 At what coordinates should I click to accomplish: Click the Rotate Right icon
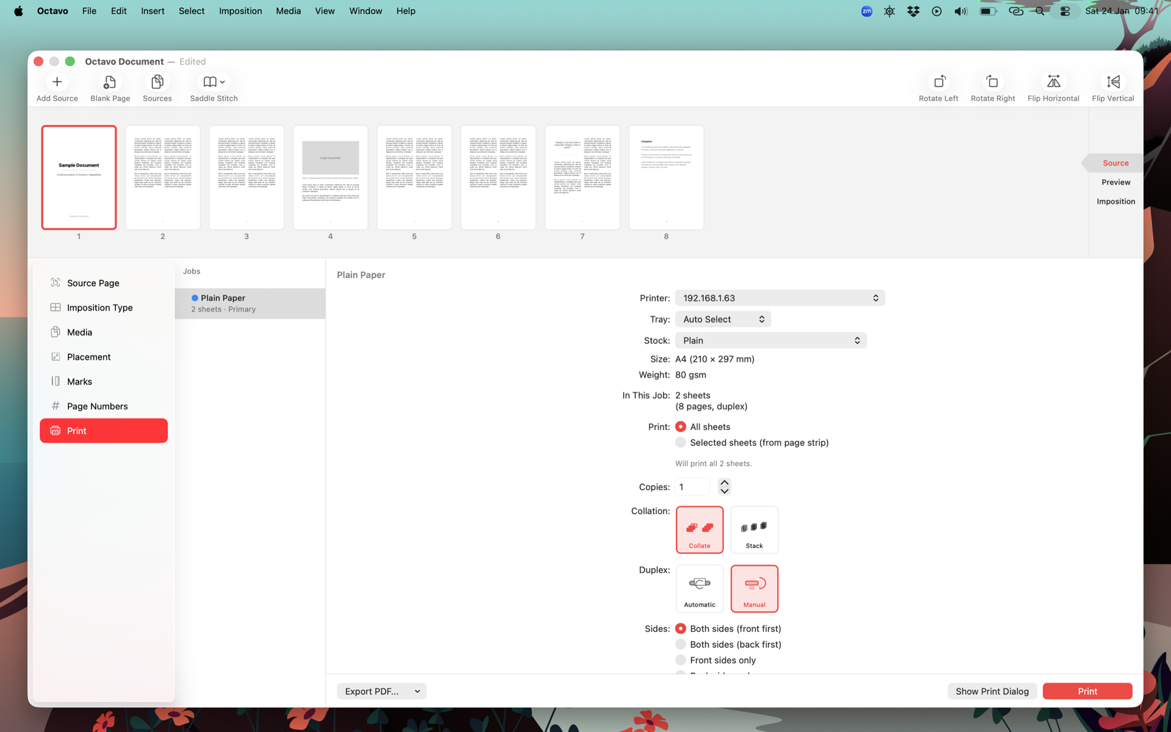pos(992,82)
